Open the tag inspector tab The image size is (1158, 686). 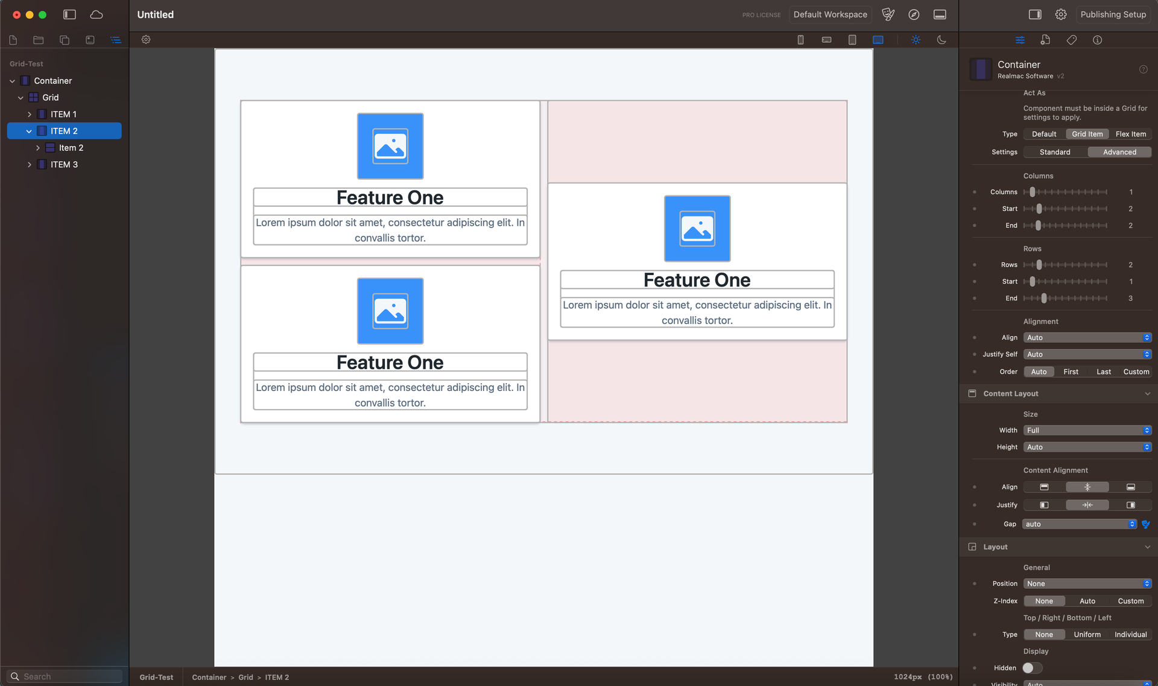coord(1072,40)
